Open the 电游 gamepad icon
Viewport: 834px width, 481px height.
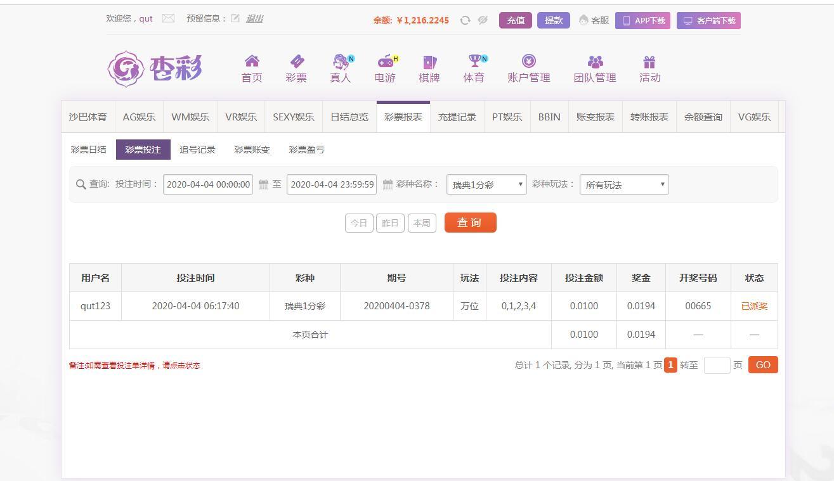[385, 61]
